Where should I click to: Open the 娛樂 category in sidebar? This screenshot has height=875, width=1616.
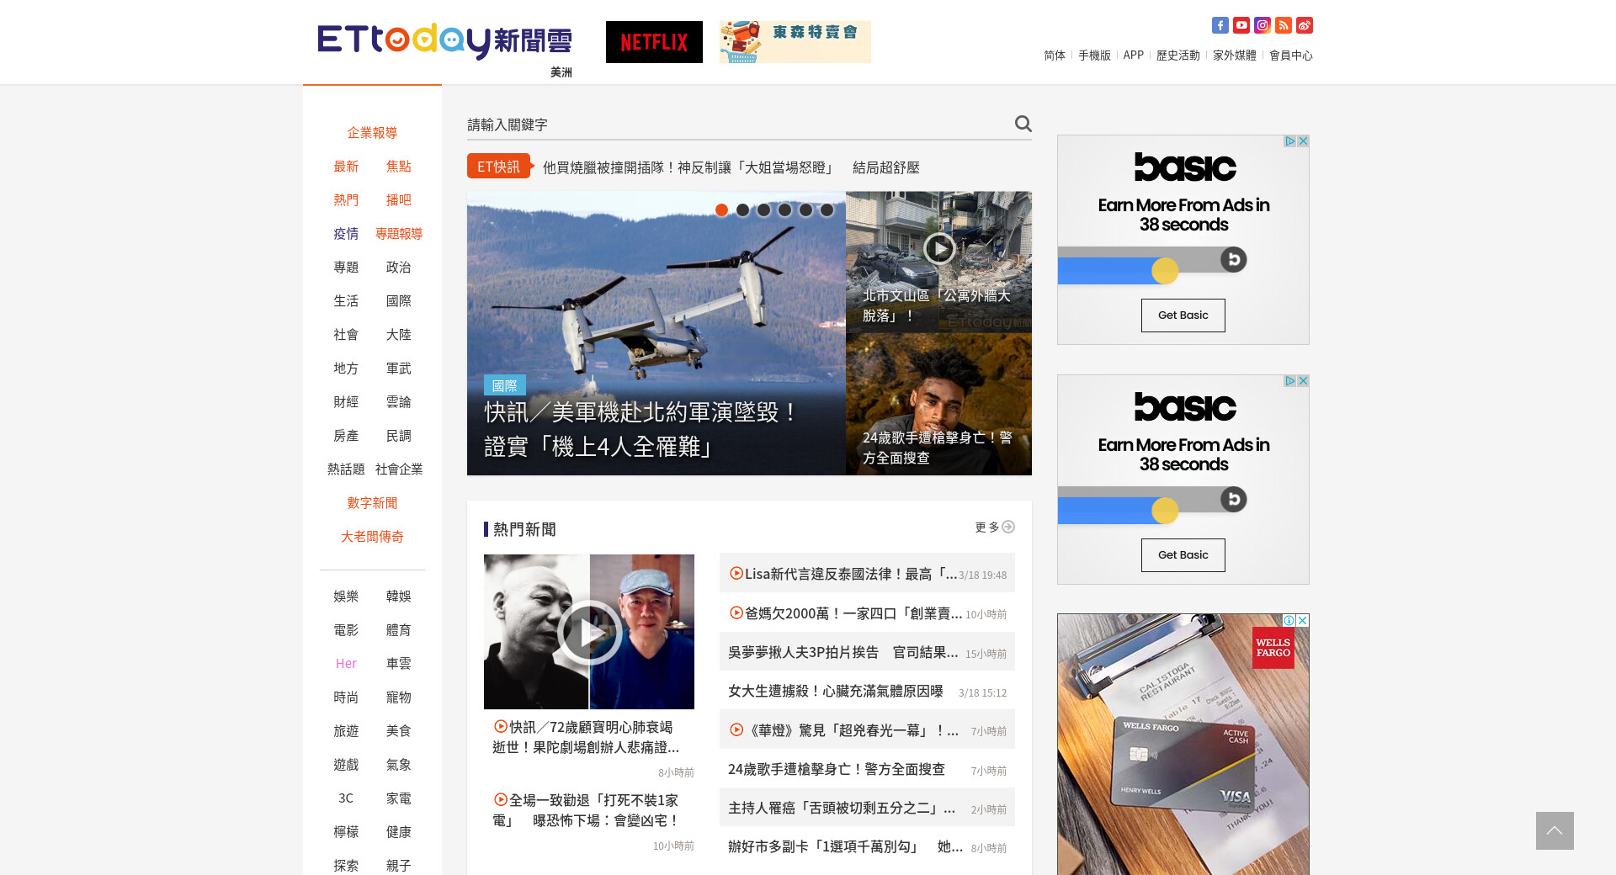(x=346, y=597)
